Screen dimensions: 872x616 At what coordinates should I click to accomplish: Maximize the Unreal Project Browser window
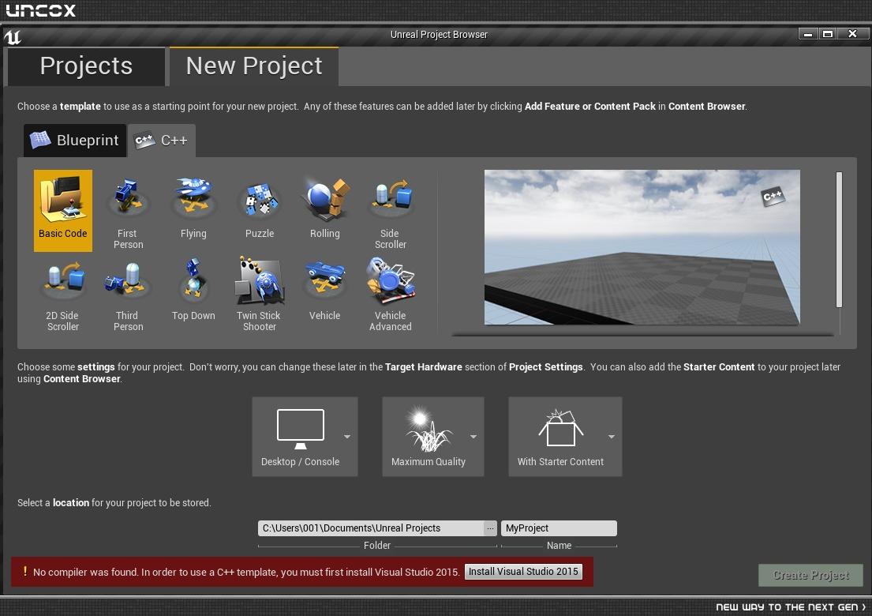(828, 35)
